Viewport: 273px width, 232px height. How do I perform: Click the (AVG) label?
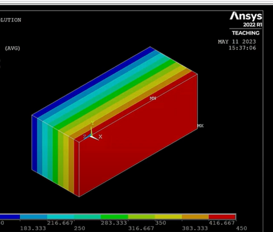coord(12,48)
